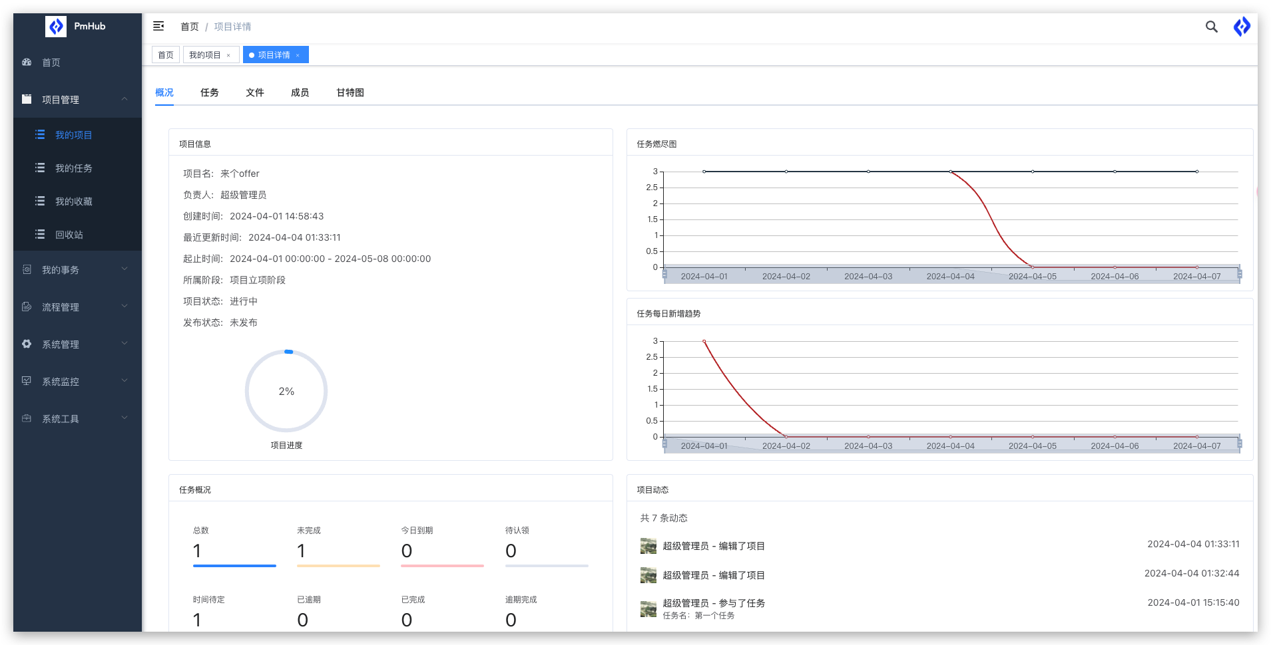Collapse the 项目管理 menu
The image size is (1271, 645).
125,99
